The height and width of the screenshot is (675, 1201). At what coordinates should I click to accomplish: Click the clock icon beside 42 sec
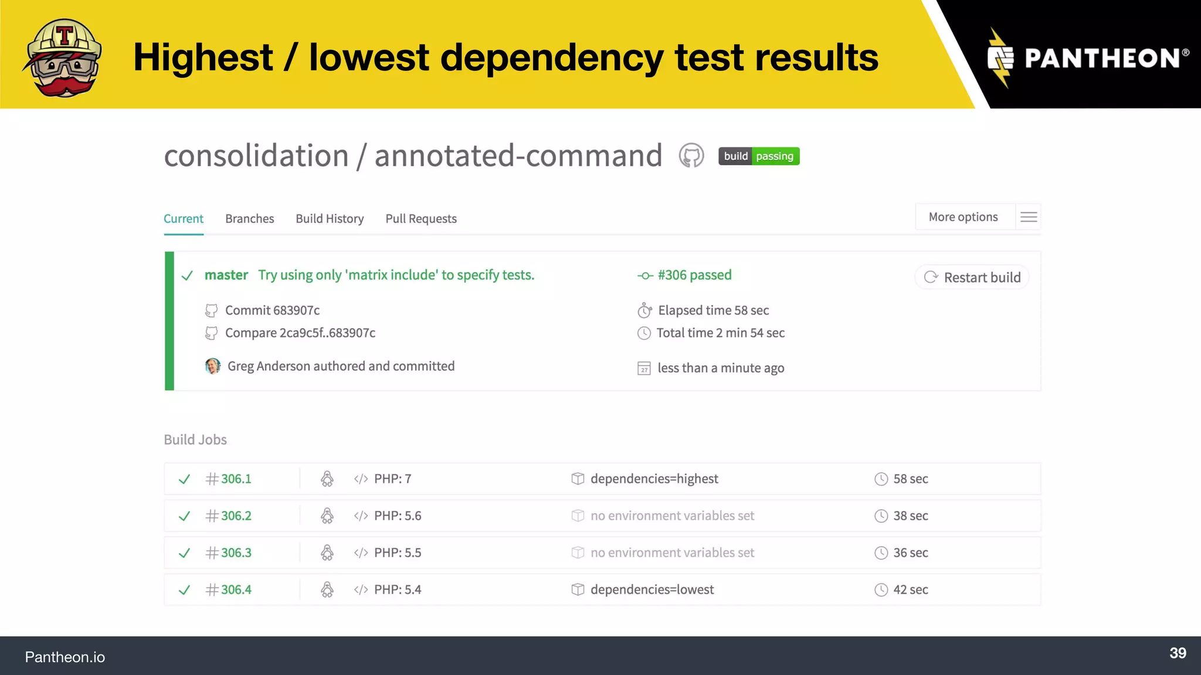(x=881, y=589)
